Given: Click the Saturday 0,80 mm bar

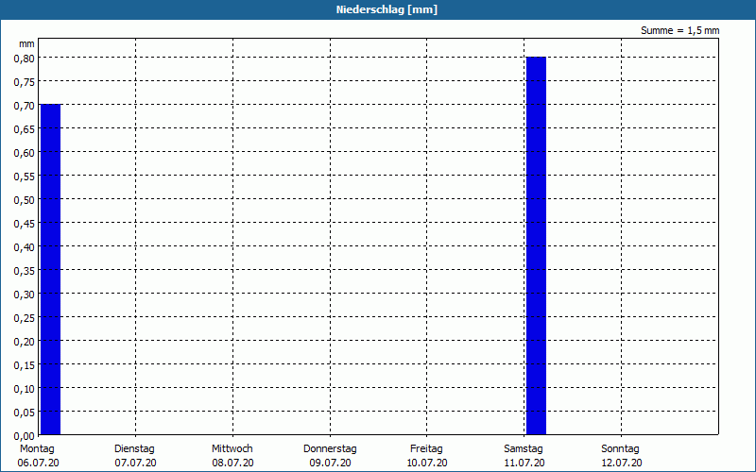Looking at the screenshot, I should [536, 245].
